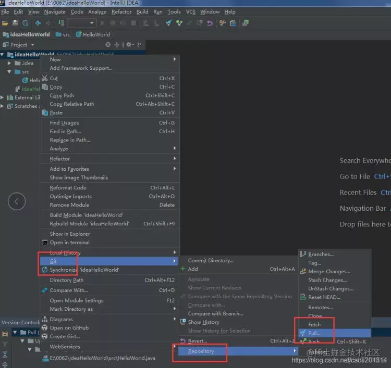
Task: Choose Show in Explorer
Action: click(x=109, y=234)
